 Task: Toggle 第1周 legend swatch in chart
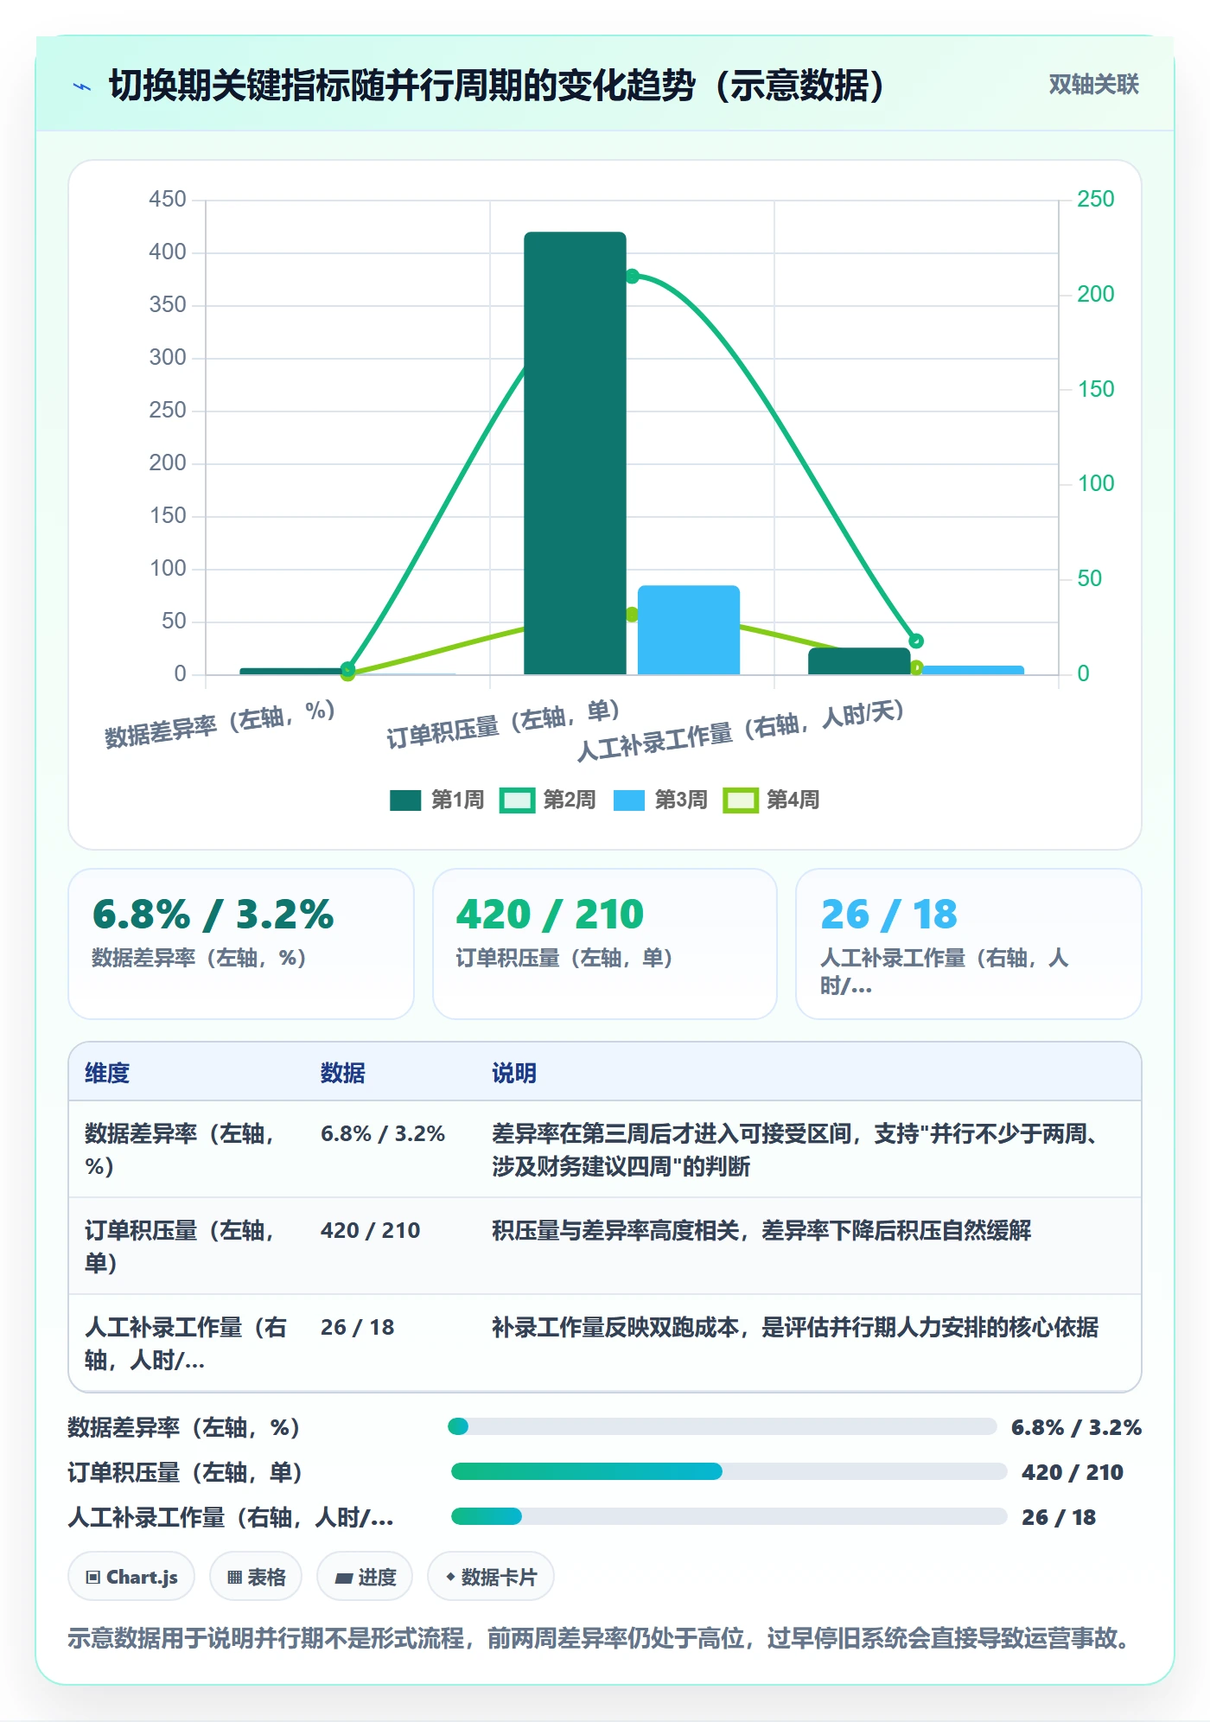[x=405, y=800]
